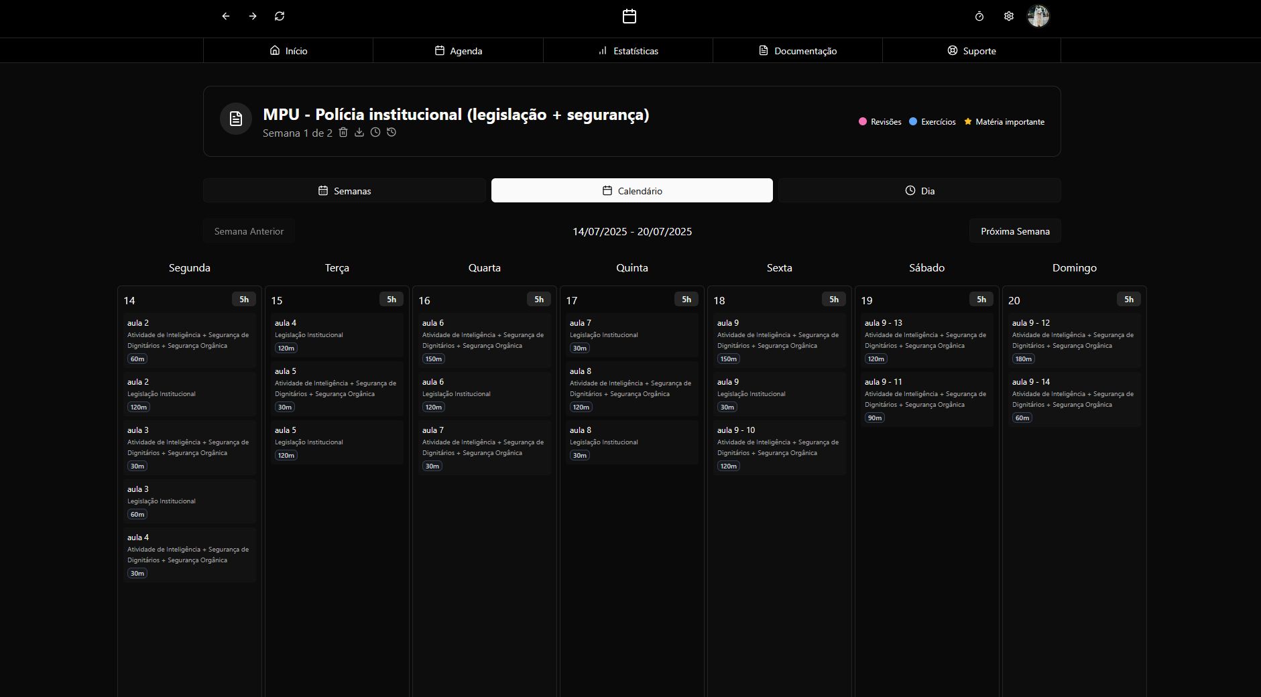Click the blue Exercícios legend dot
Screen dimensions: 1261x697
913,122
